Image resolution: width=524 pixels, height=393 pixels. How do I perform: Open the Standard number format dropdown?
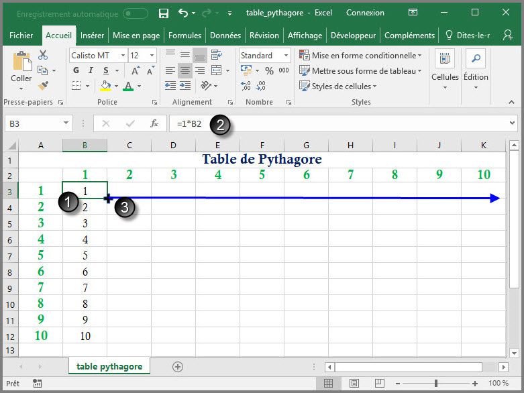click(286, 56)
